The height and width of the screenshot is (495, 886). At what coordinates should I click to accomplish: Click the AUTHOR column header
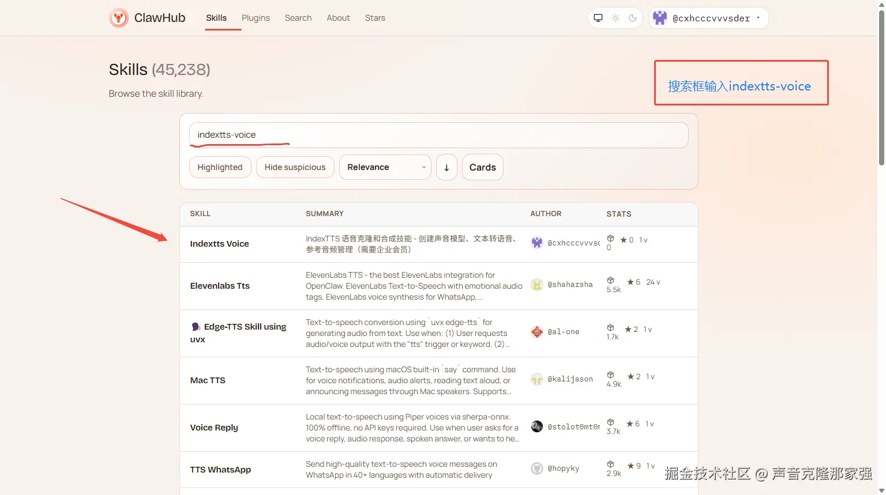[546, 214]
